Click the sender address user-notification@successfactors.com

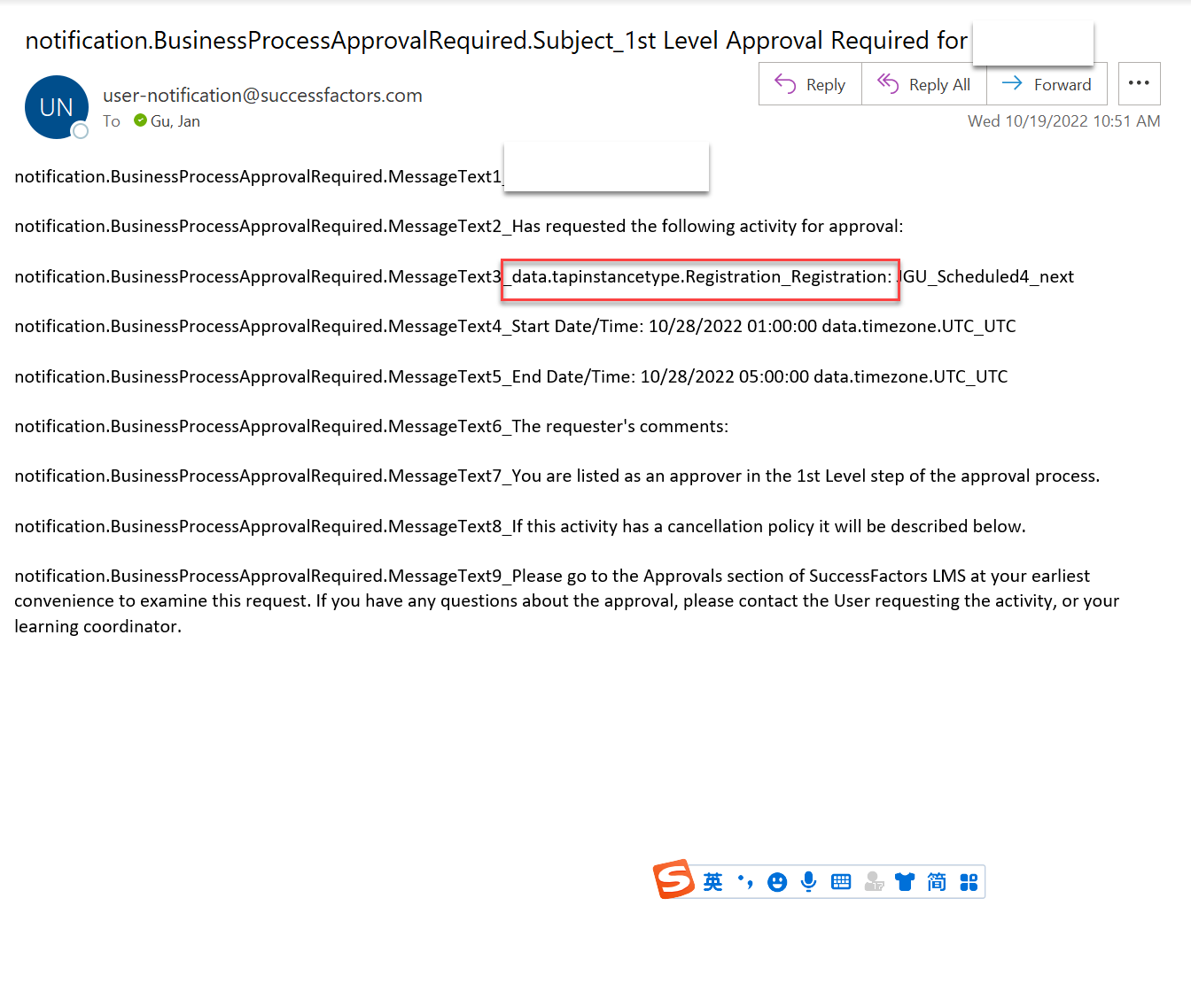262,95
